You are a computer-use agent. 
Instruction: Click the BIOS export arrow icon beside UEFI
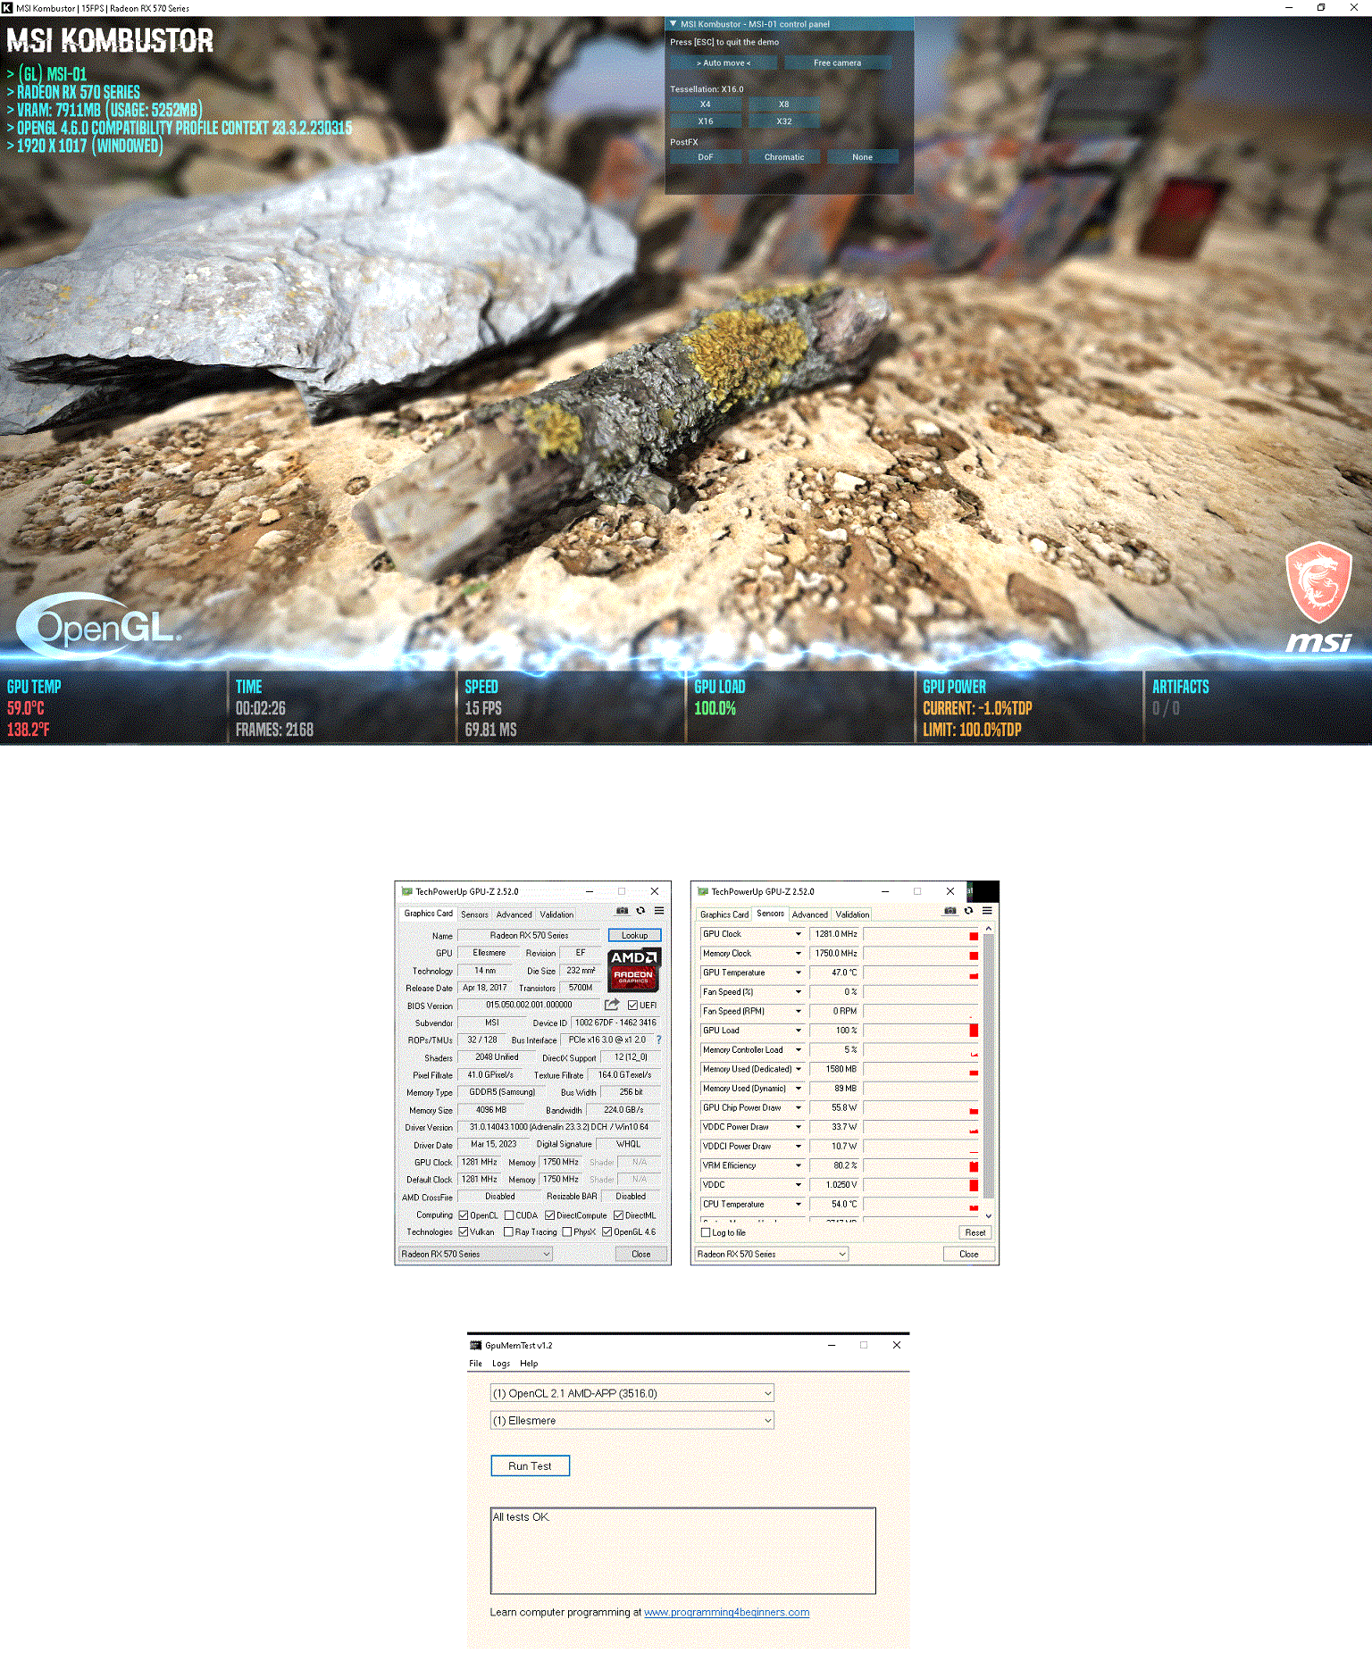point(612,1005)
